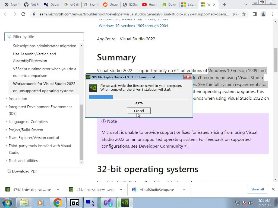Open Chrome side panel
This screenshot has width=278, height=208.
coord(255,14)
